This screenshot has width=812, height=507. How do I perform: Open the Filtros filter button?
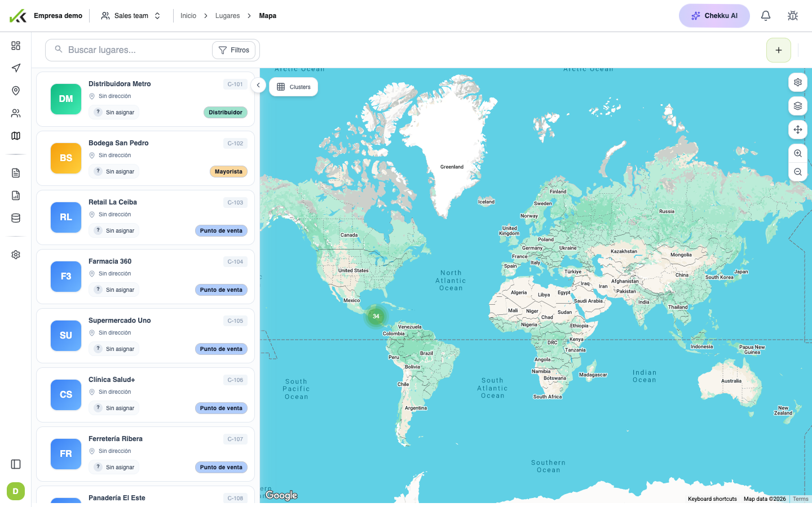point(234,50)
